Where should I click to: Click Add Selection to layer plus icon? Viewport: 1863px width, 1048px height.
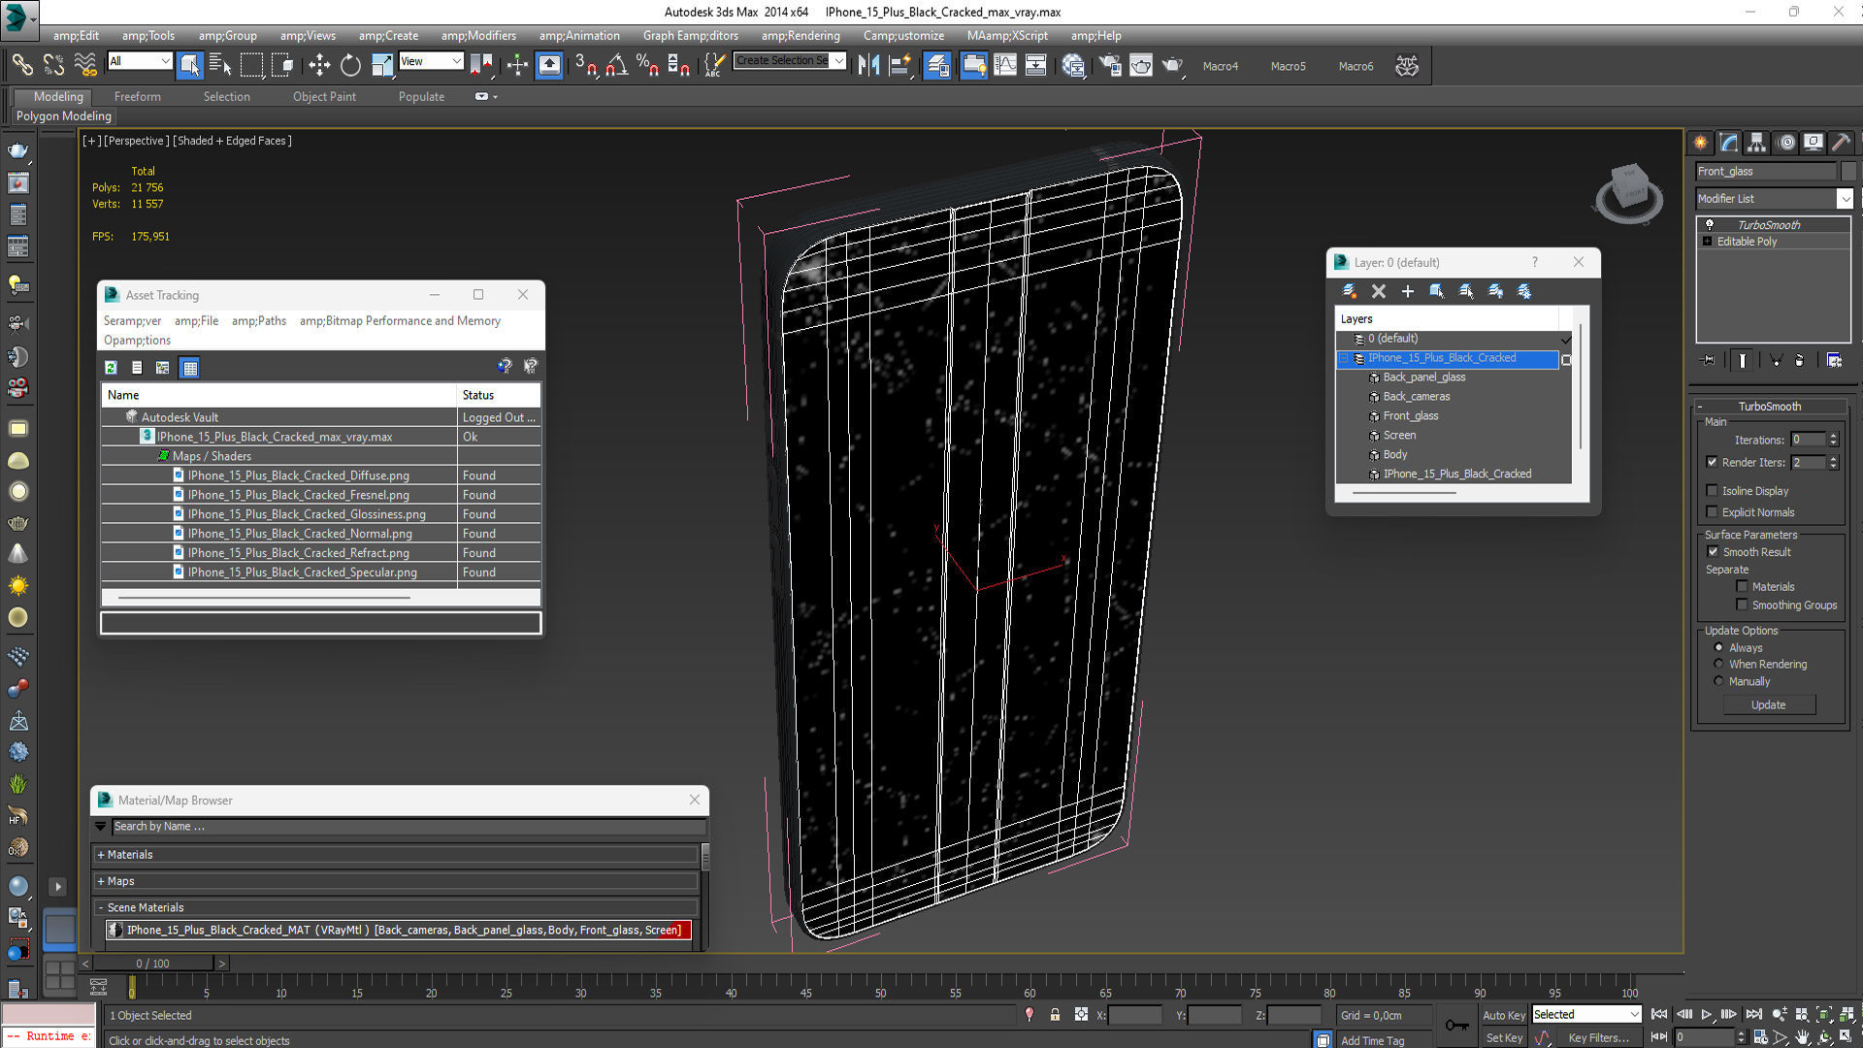point(1407,291)
